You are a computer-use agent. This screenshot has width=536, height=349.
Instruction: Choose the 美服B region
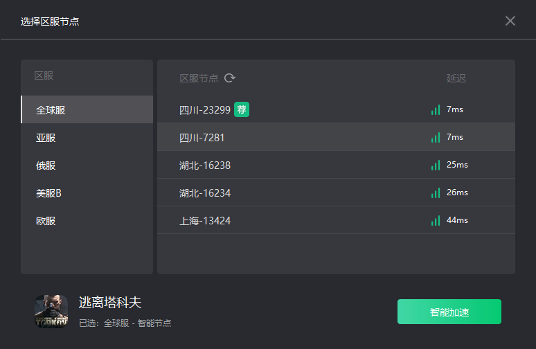pyautogui.click(x=87, y=193)
